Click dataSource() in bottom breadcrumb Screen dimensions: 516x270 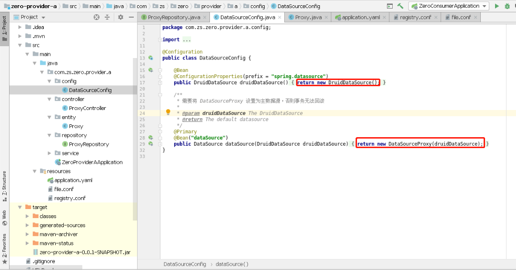232,264
